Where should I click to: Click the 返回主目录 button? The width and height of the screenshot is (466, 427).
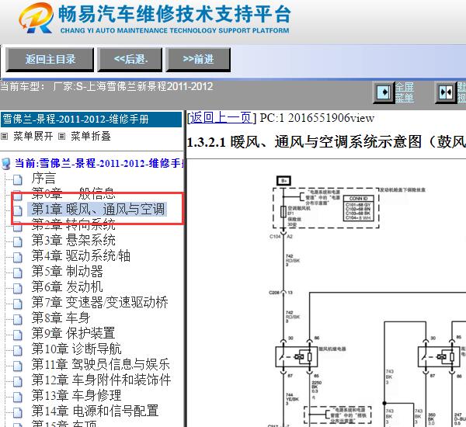(x=50, y=60)
